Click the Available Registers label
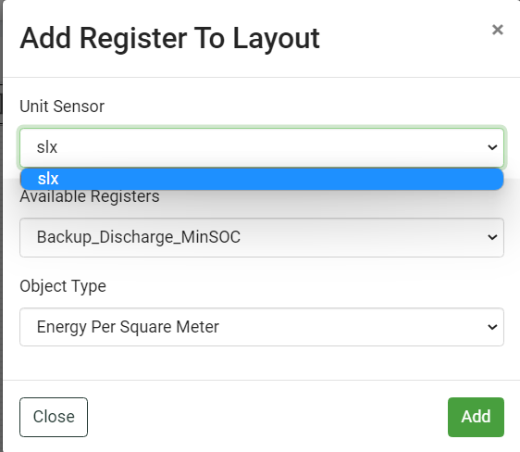The height and width of the screenshot is (452, 520). (x=90, y=196)
